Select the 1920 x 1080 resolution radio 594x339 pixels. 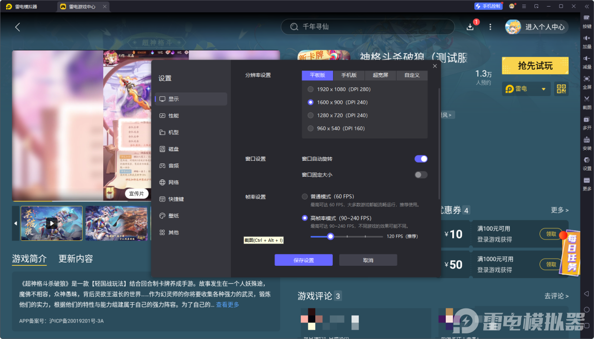click(310, 89)
